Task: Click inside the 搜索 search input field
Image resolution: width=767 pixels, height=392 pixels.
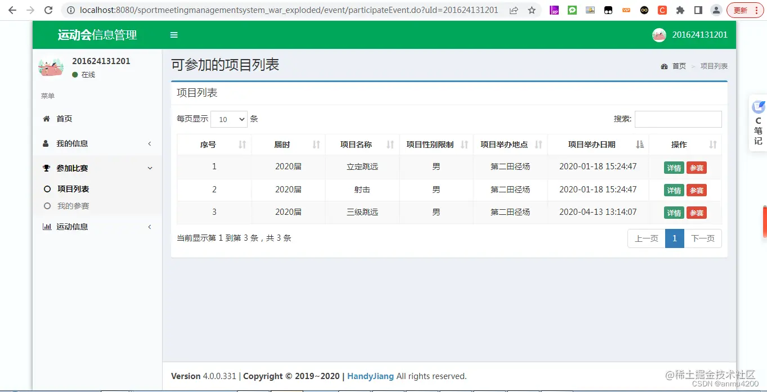Action: pos(678,119)
